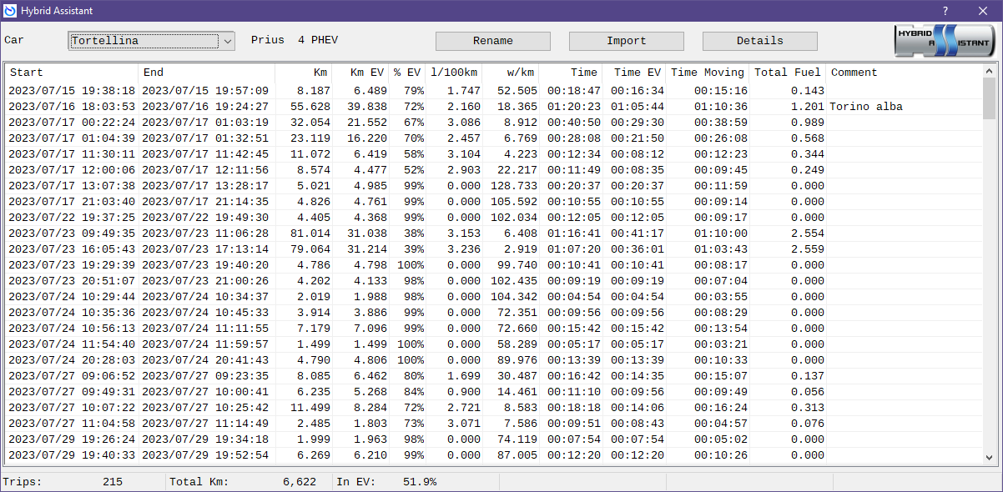This screenshot has width=1003, height=492.
Task: Click end time 2023/07/23 17:13:14
Action: 205,249
